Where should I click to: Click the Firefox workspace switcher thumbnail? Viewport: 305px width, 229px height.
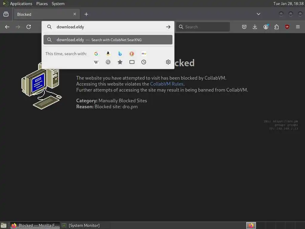coord(251,225)
